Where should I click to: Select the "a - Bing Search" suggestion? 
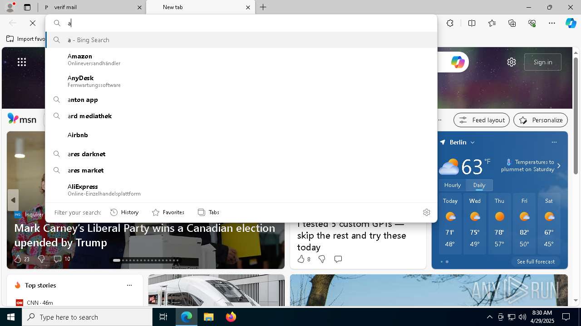point(241,40)
